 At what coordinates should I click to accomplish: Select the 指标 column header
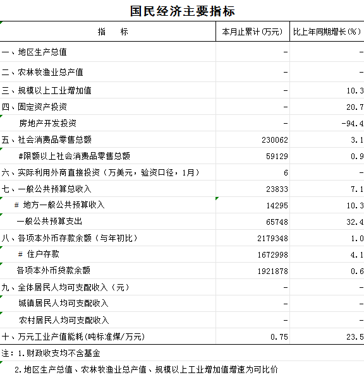(108, 32)
